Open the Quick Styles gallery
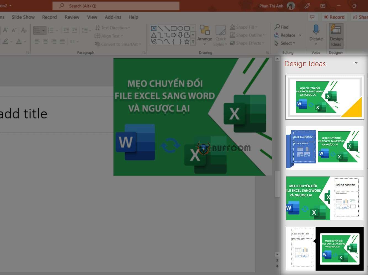The image size is (368, 275). [x=221, y=35]
